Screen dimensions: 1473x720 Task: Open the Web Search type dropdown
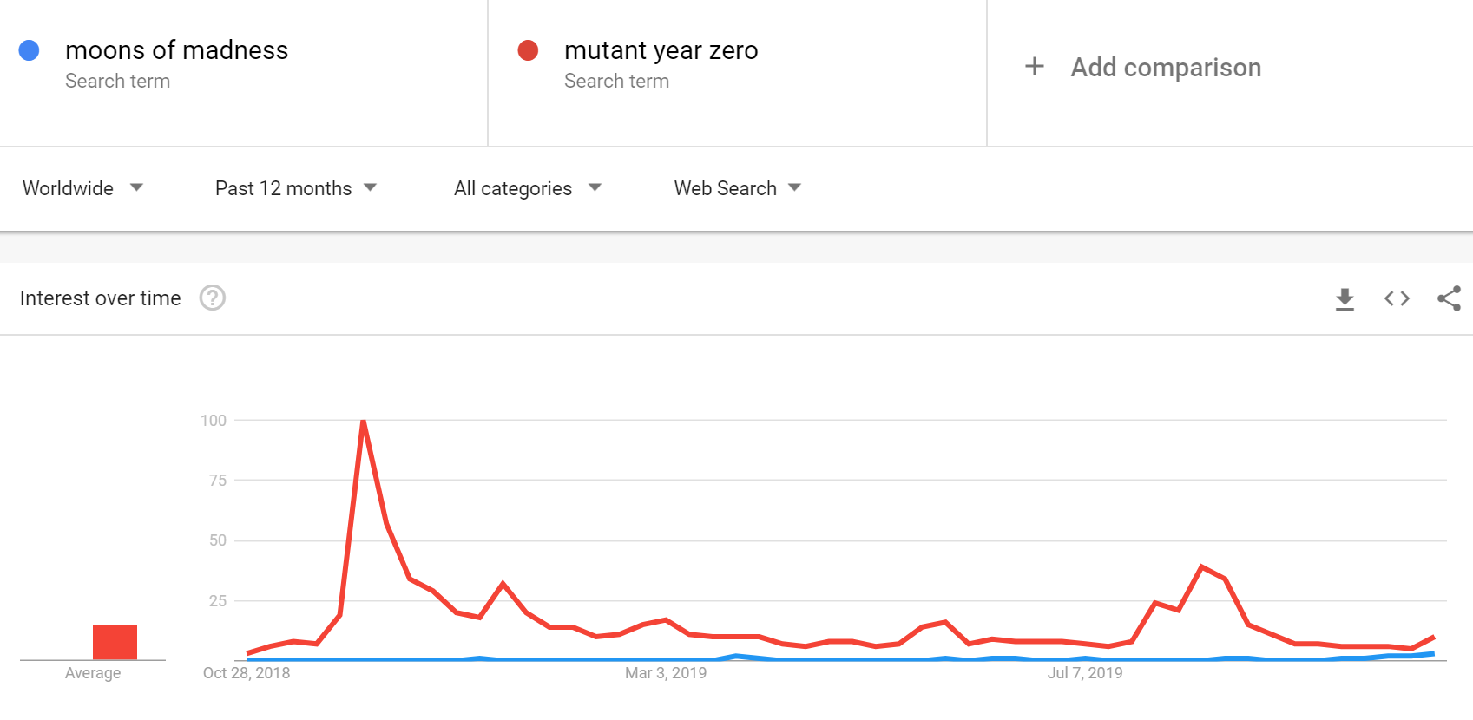pyautogui.click(x=738, y=188)
